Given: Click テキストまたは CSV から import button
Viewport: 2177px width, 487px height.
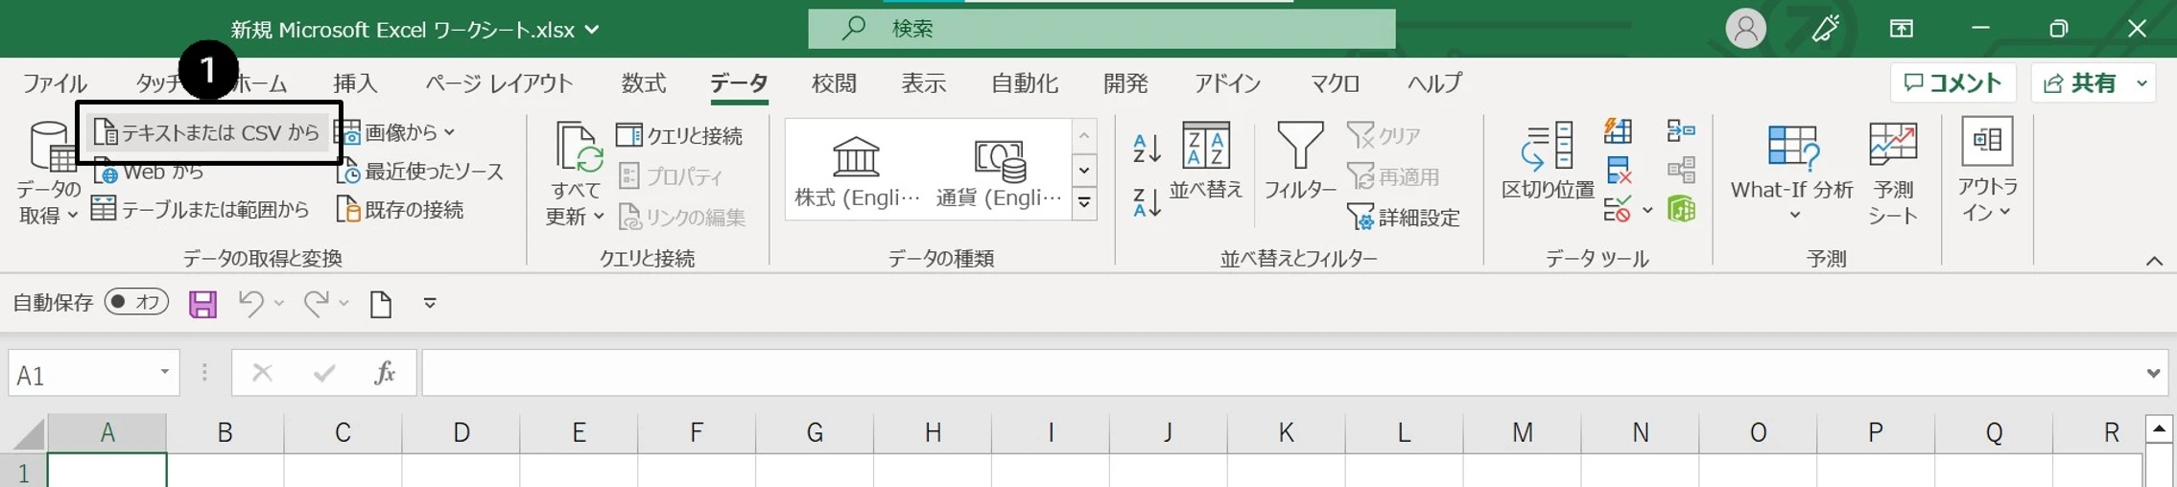Looking at the screenshot, I should pyautogui.click(x=208, y=133).
